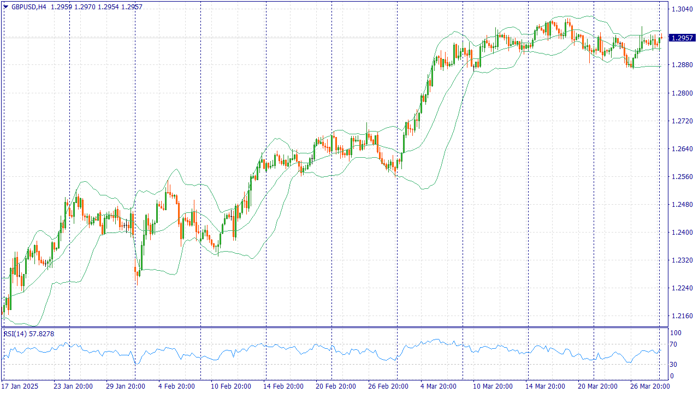Select the highlighted 1.2957 current price tag

click(683, 38)
